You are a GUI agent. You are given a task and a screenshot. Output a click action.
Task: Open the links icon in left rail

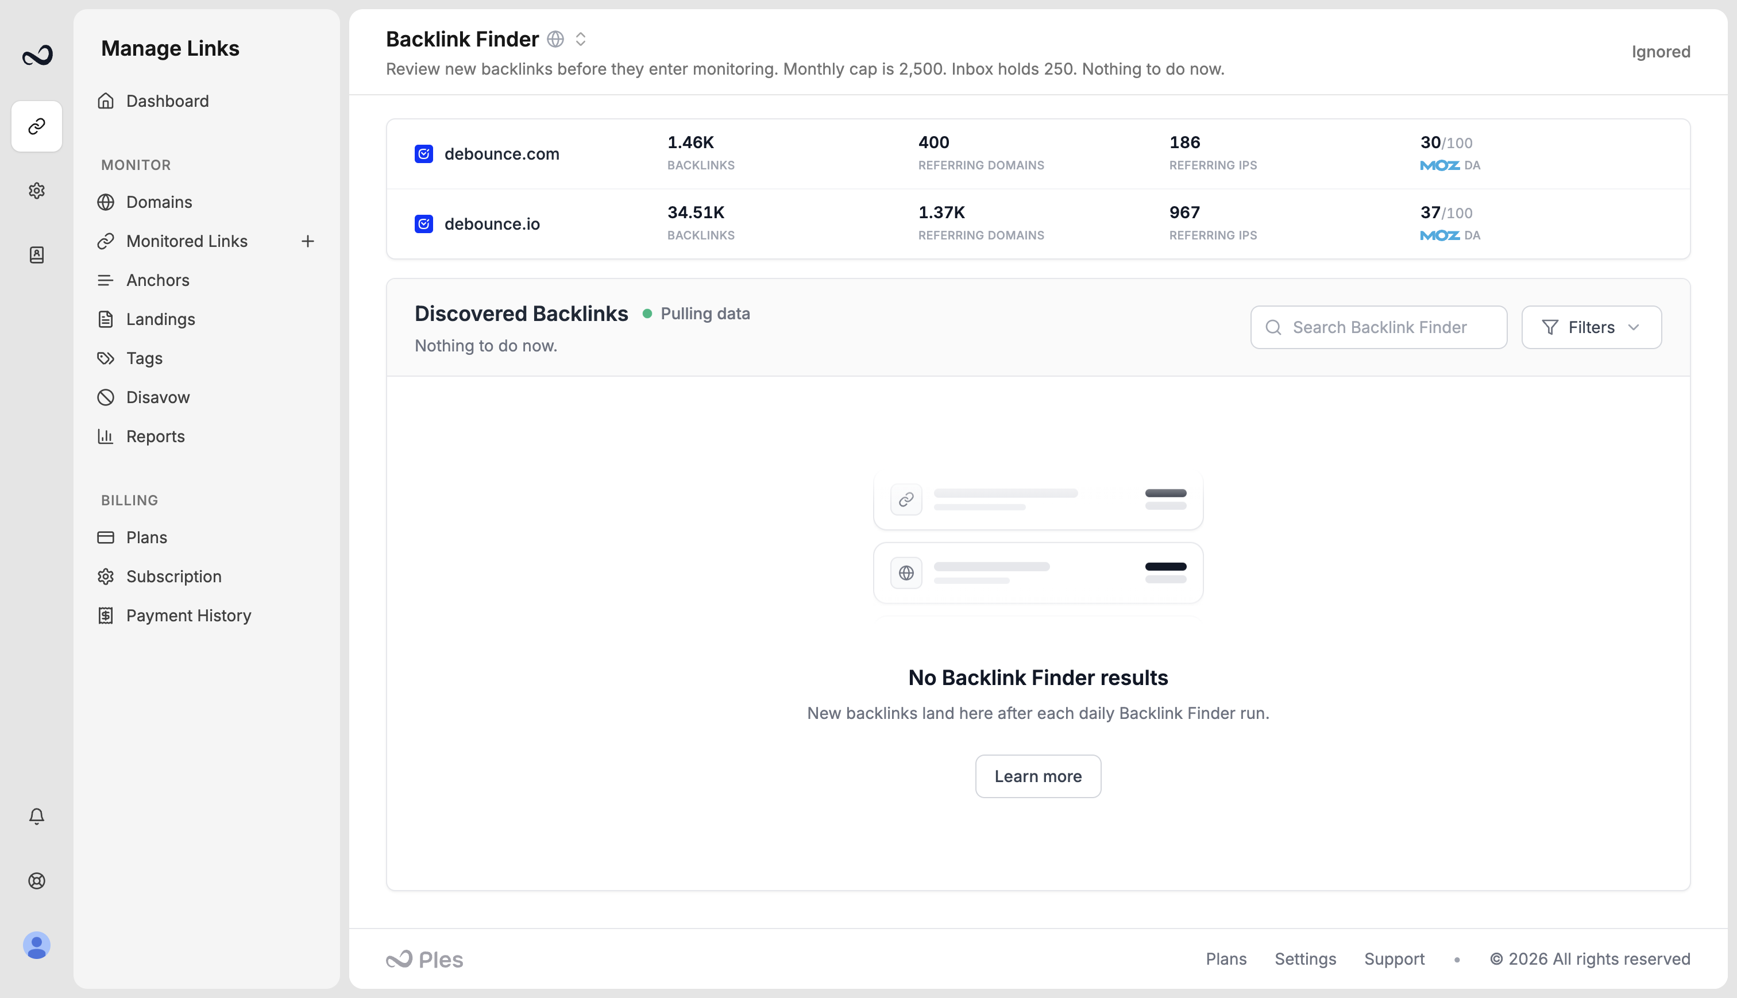pos(37,126)
